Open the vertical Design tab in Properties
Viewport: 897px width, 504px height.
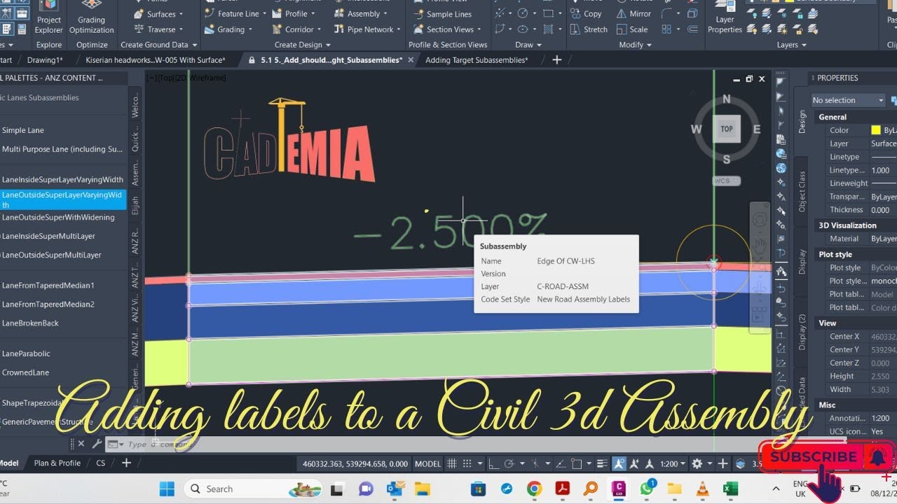[802, 122]
